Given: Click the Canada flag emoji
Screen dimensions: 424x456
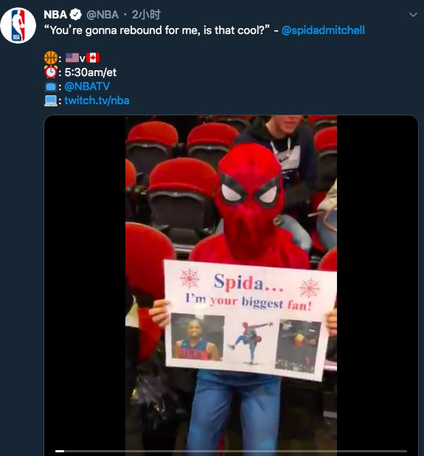Looking at the screenshot, I should click(93, 58).
